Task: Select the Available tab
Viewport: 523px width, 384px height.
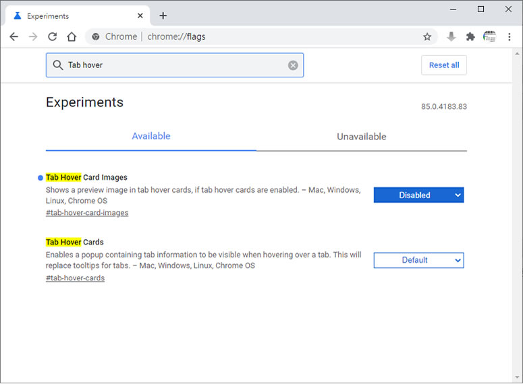Action: click(151, 136)
